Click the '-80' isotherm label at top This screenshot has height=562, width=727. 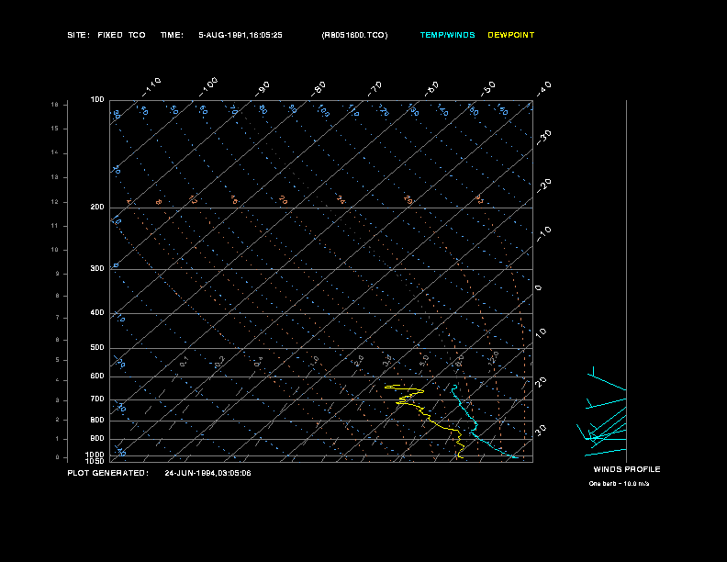pos(318,89)
